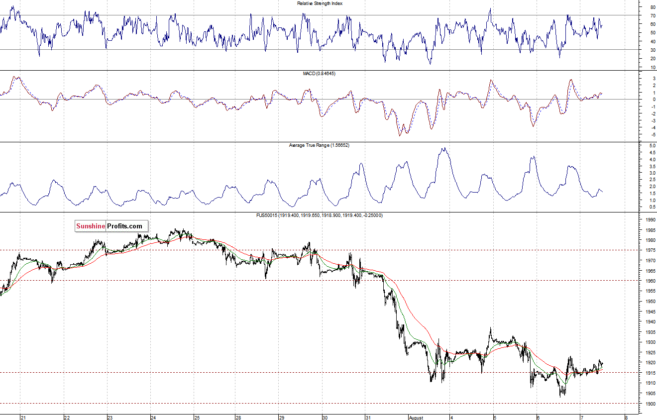The height and width of the screenshot is (420, 657).
Task: Click the date label 25
Action: pos(197,417)
